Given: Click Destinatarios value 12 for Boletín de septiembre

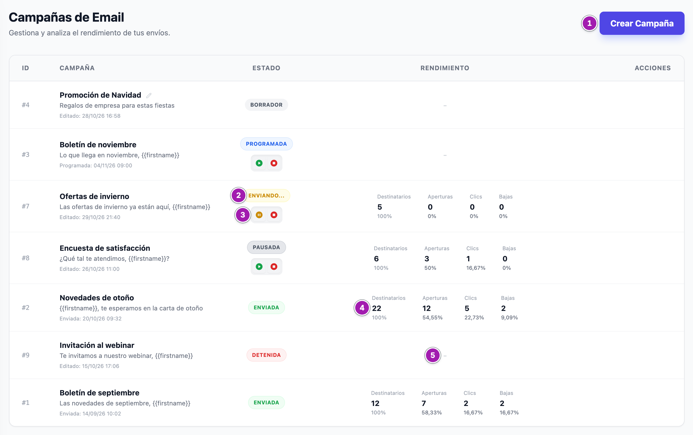Looking at the screenshot, I should pos(375,403).
